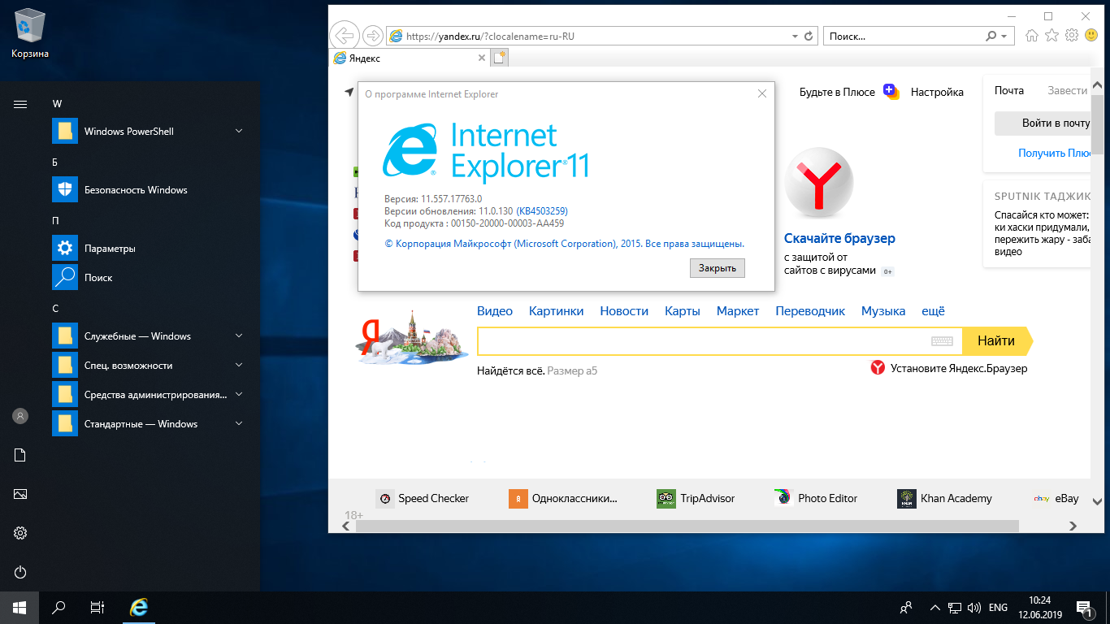
Task: Open search provider dropdown arrow
Action: (x=1004, y=37)
